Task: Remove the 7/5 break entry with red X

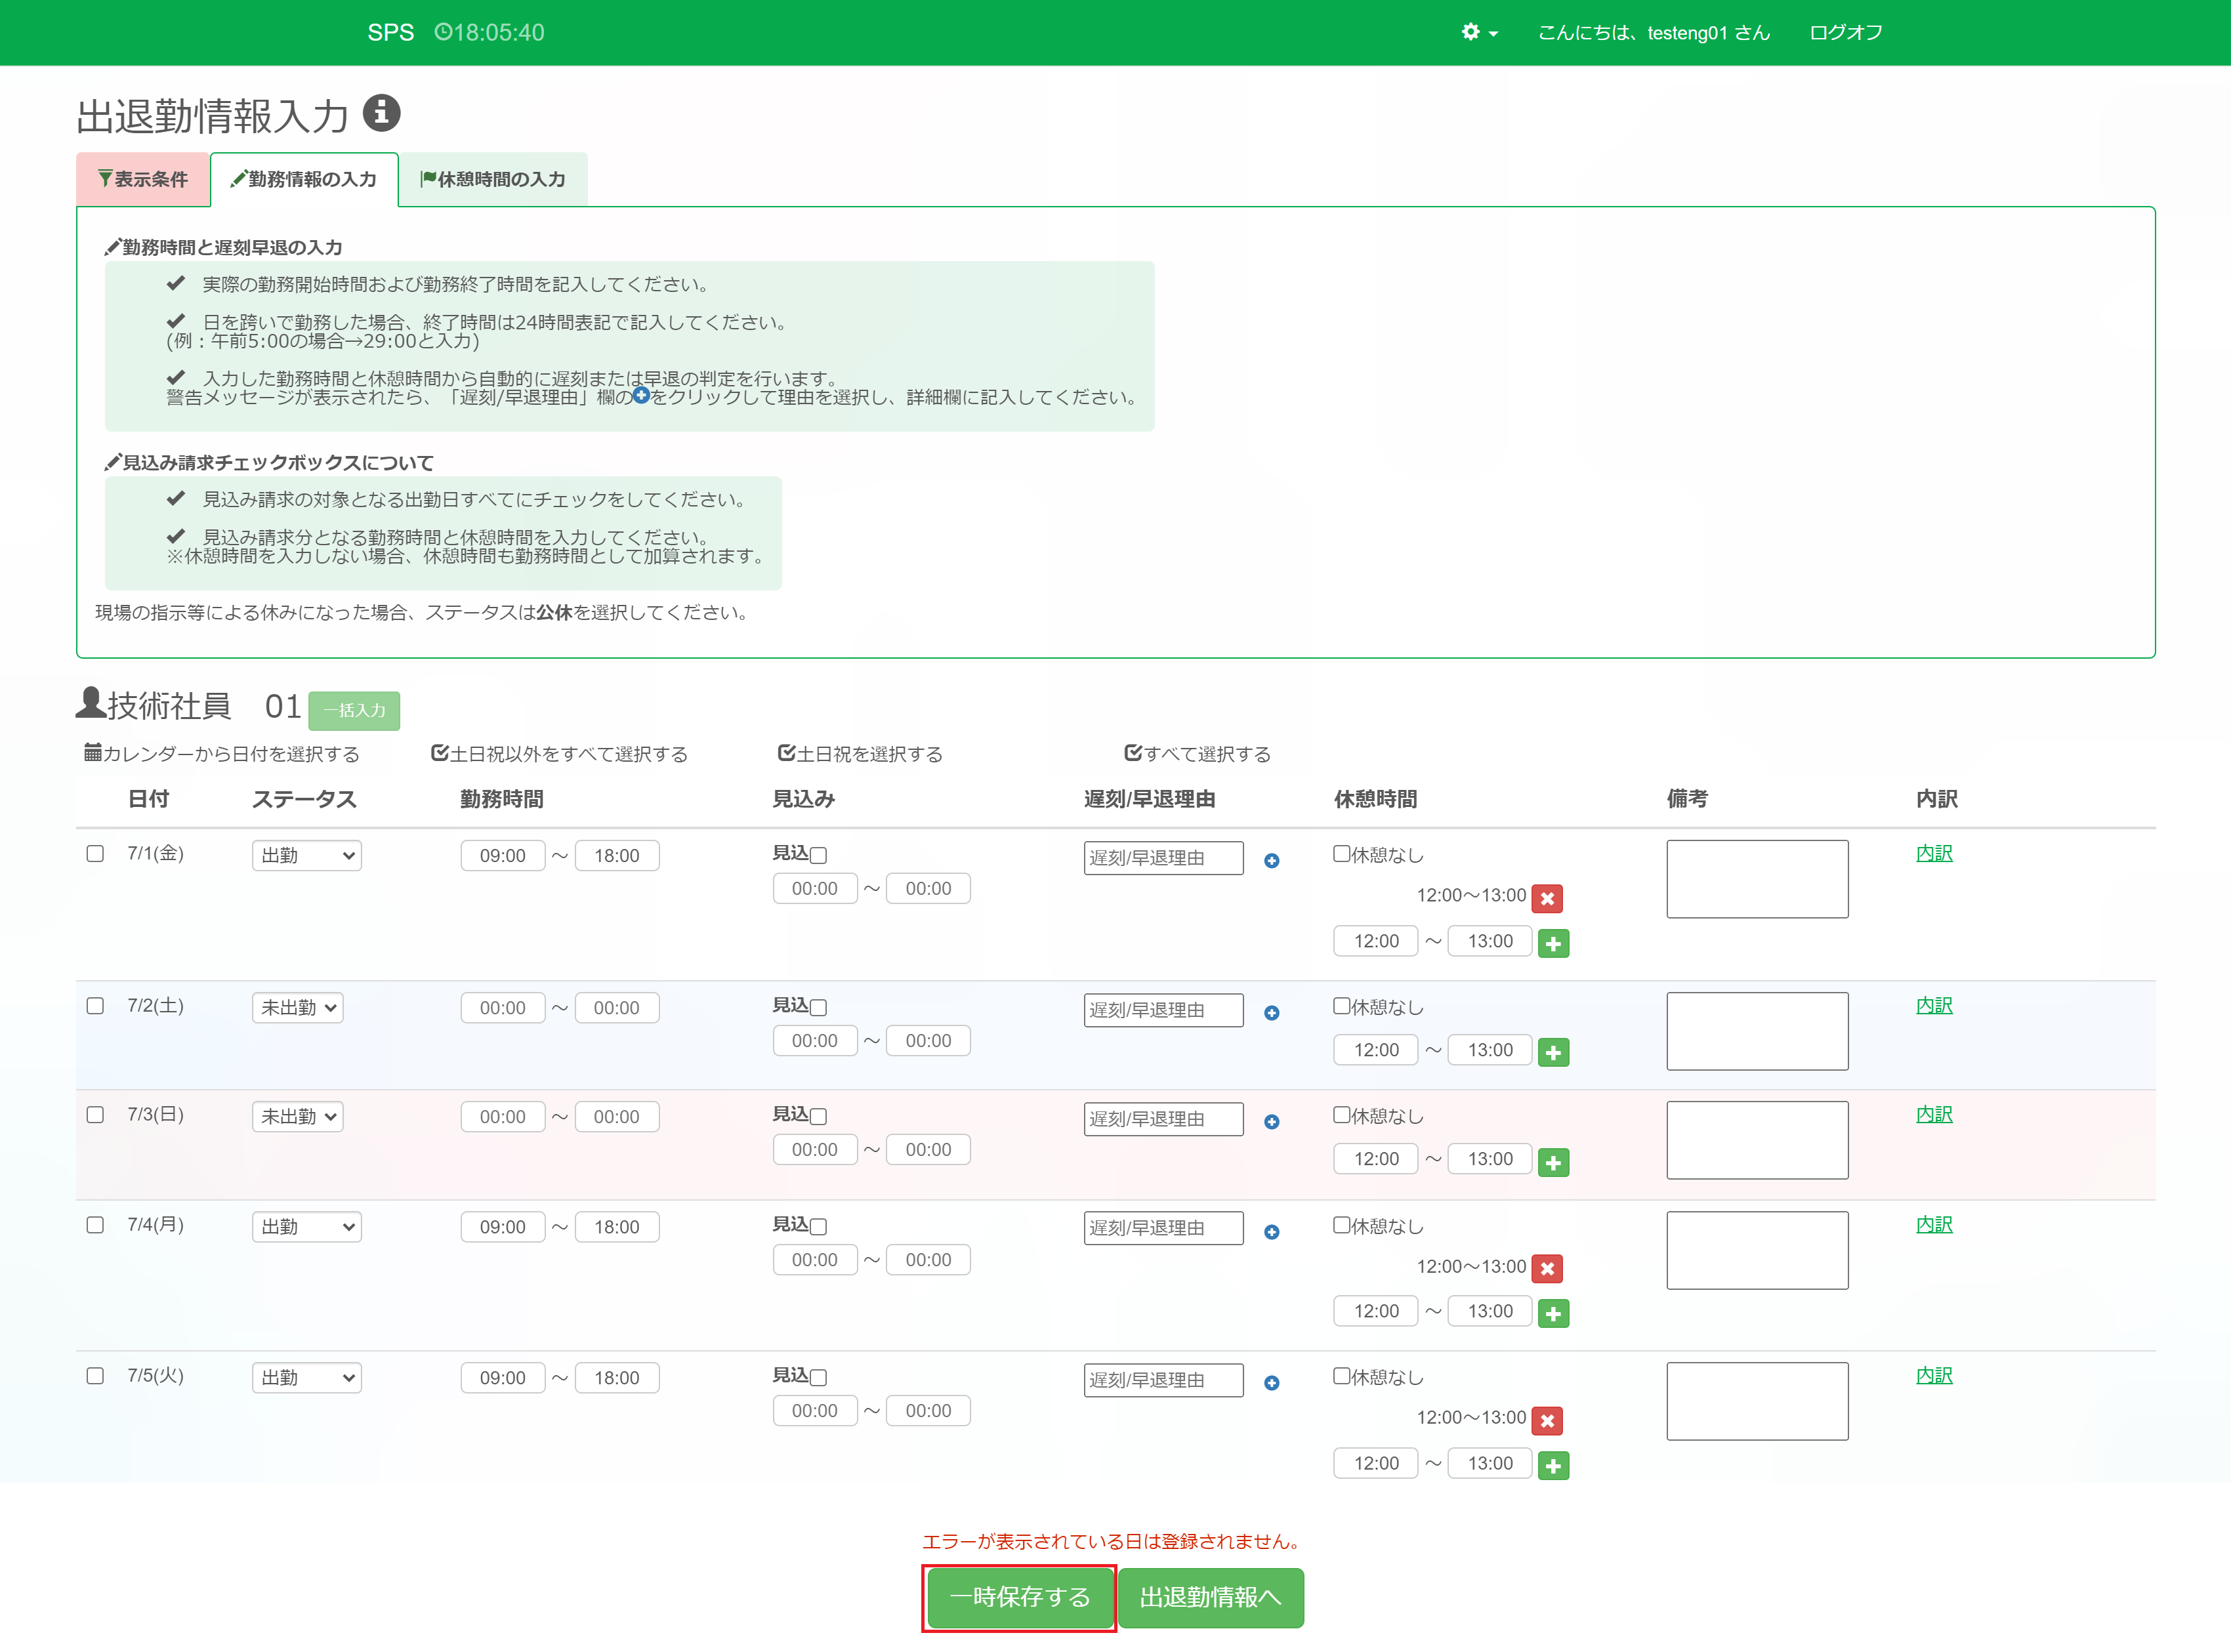Action: pos(1547,1420)
